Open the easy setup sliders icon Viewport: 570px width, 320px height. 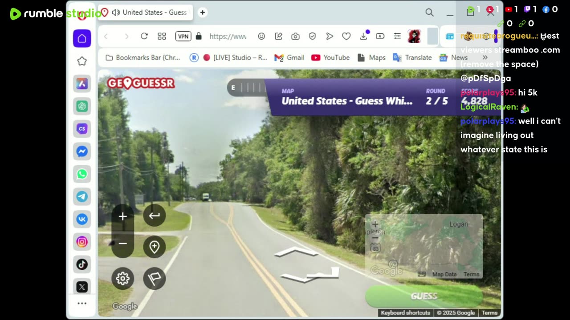397,36
